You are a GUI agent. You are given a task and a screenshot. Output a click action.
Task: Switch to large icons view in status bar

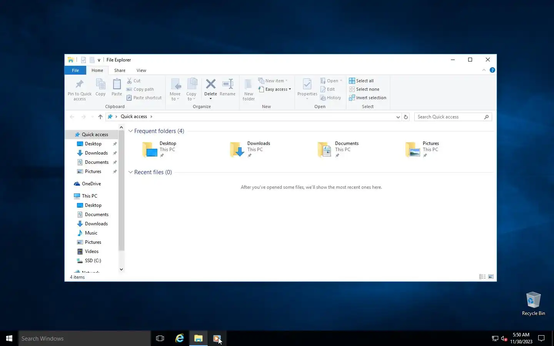[x=491, y=276]
